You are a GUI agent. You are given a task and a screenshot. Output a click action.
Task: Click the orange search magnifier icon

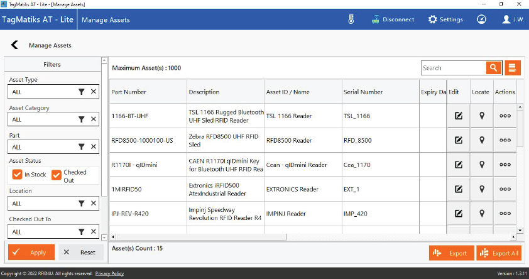(494, 68)
